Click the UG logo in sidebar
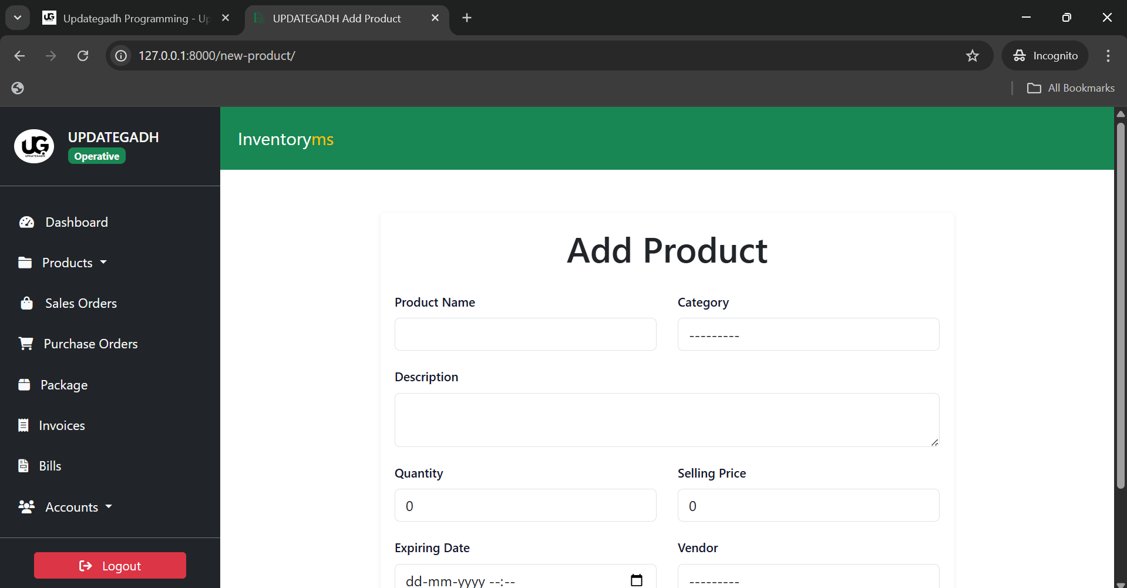Viewport: 1127px width, 588px height. click(x=34, y=146)
